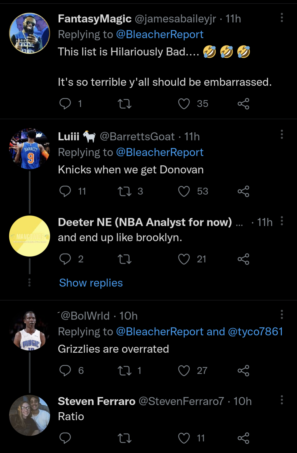The width and height of the screenshot is (297, 453).
Task: Open more options on Luiii's tweet
Action: [282, 135]
